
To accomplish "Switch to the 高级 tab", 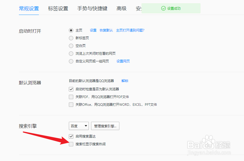I will click(121, 9).
